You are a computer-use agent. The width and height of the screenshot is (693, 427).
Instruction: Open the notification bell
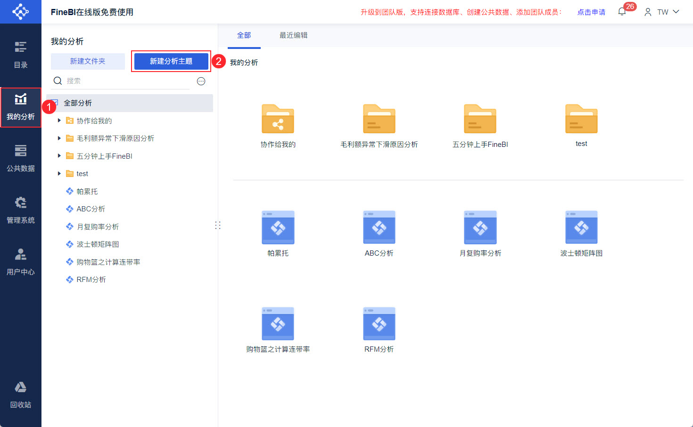click(x=622, y=12)
